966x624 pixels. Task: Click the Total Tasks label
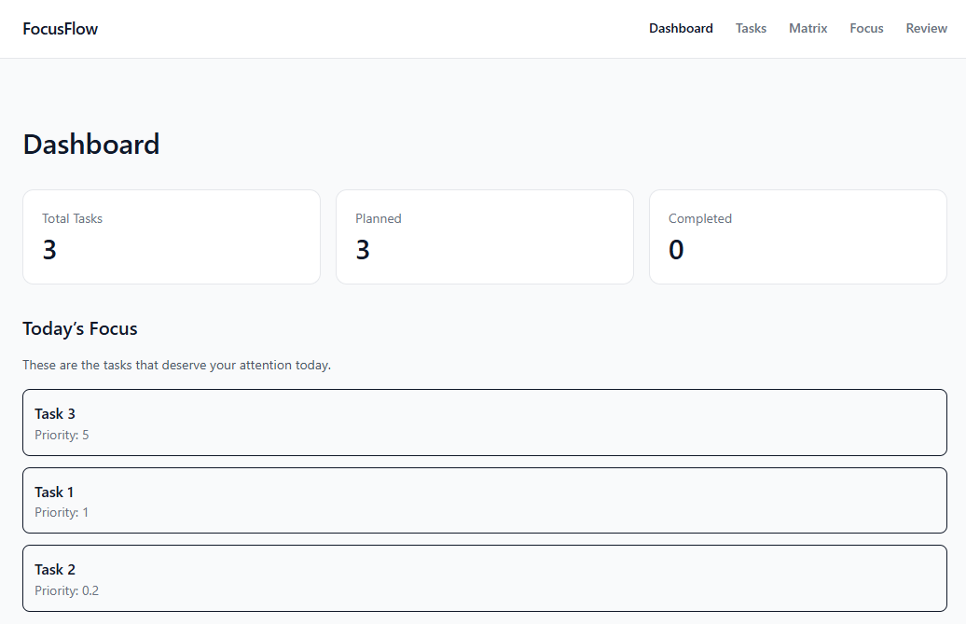(72, 218)
